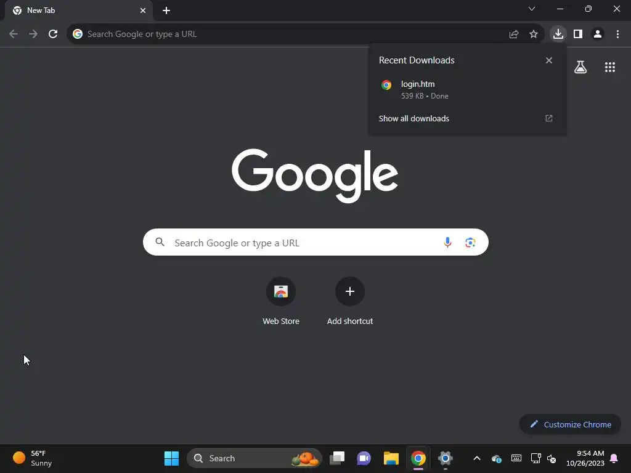The width and height of the screenshot is (631, 473).
Task: Show hidden system tray icons
Action: (x=477, y=458)
